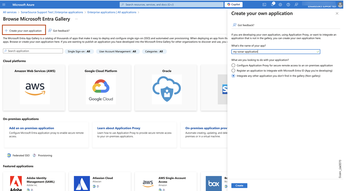The image size is (349, 191).
Task: Open the help menu
Action: click(288, 4)
